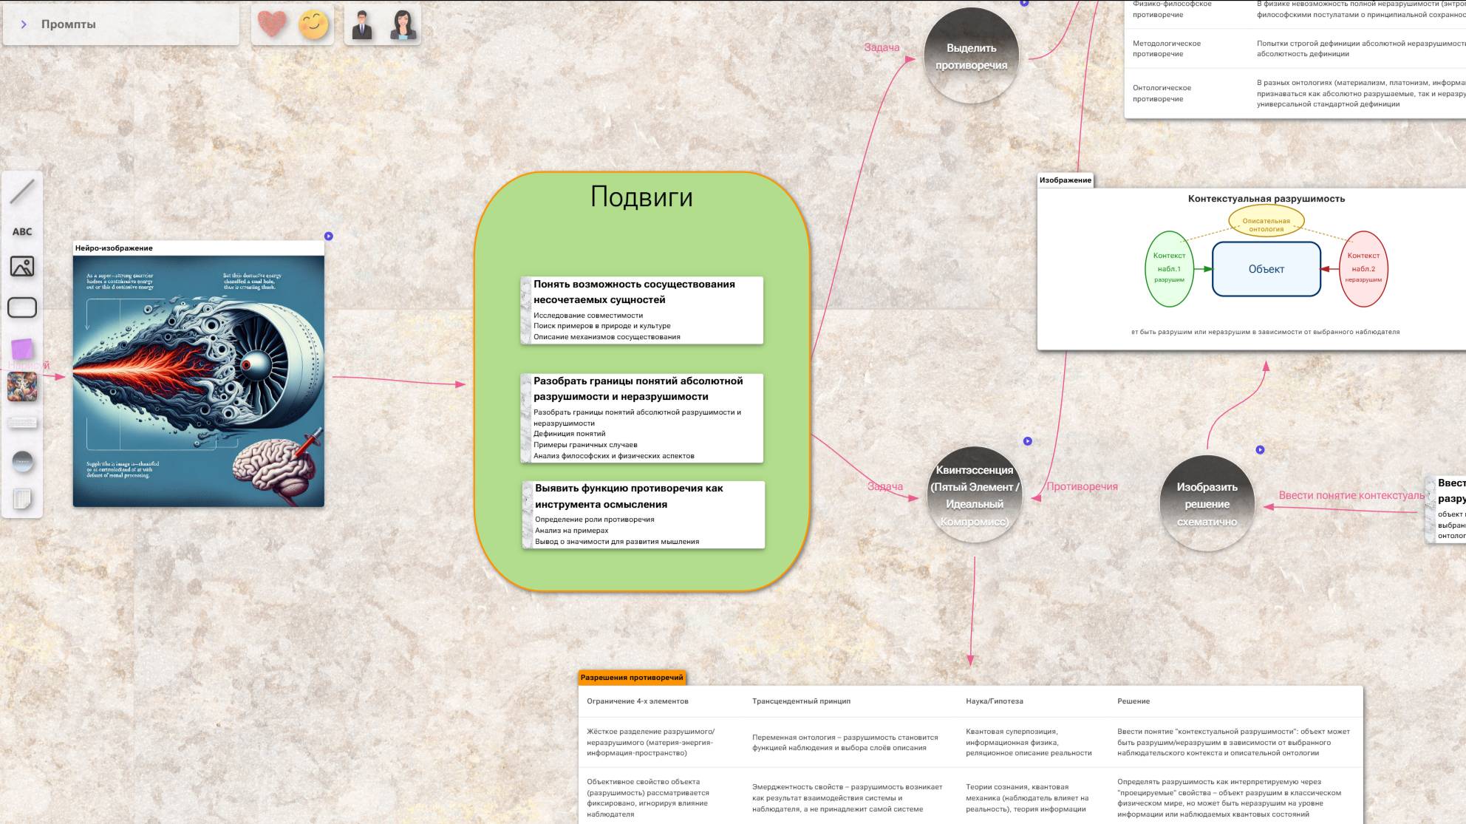1466x824 pixels.
Task: Click the red heart icon
Action: [271, 24]
